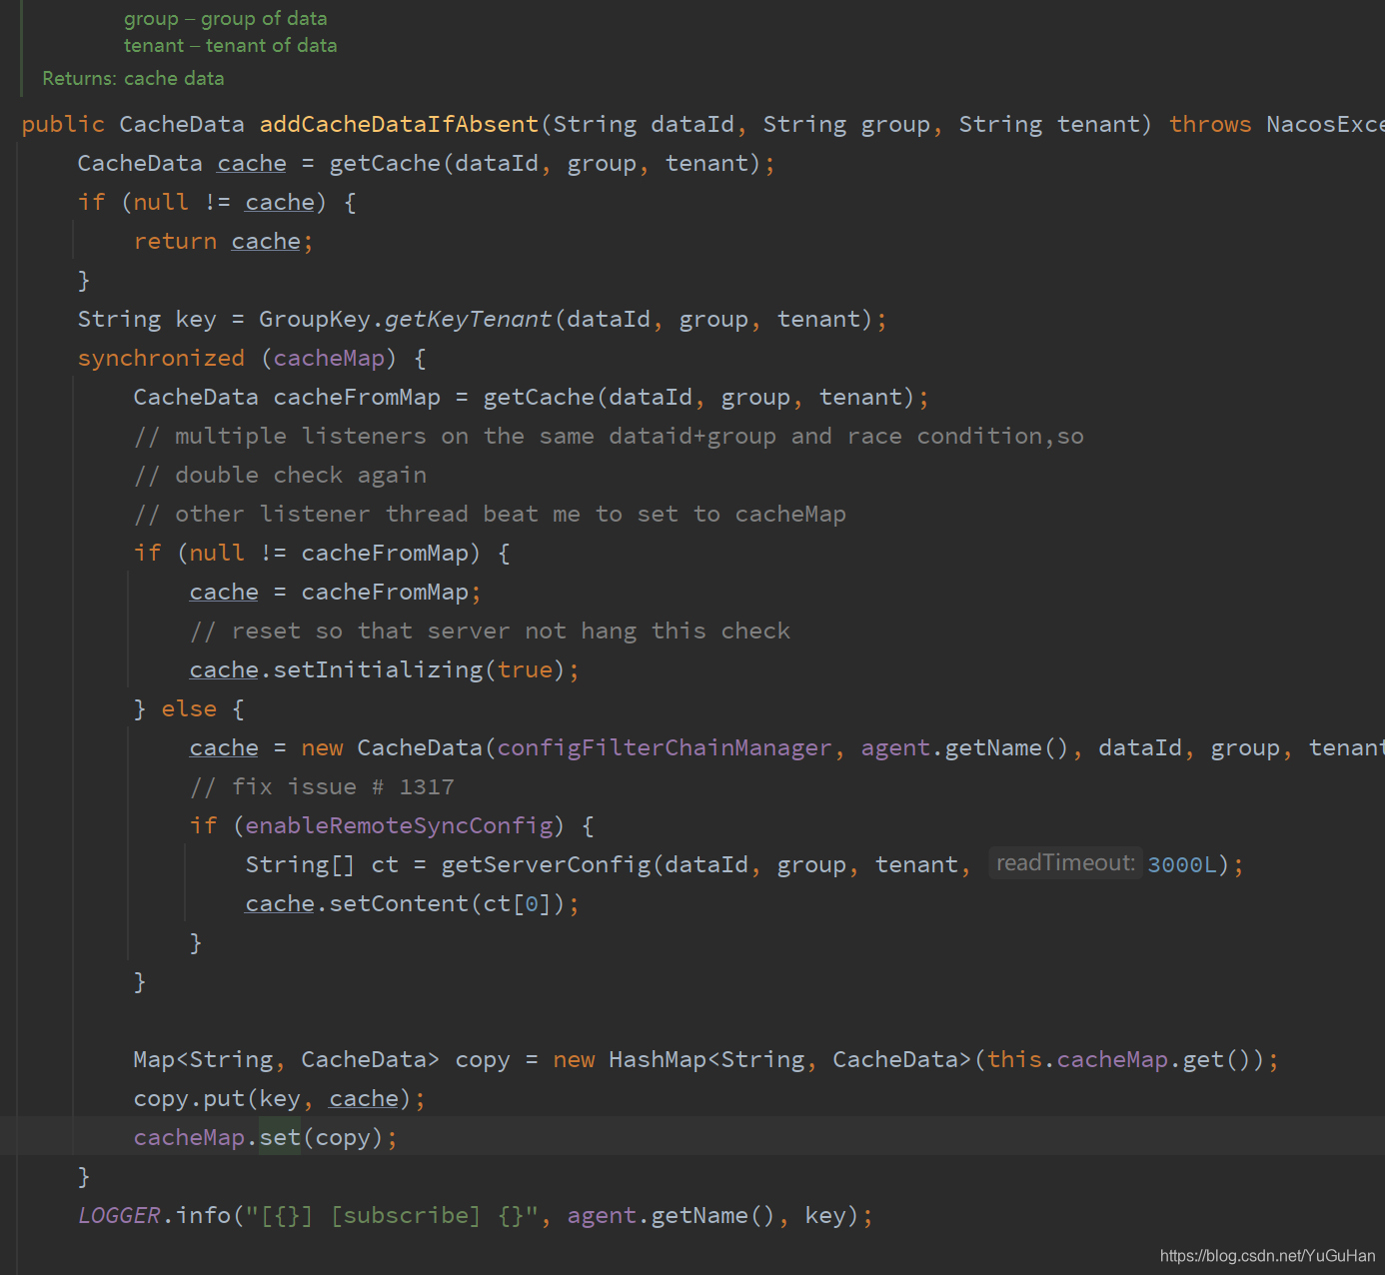
Task: Click the LOGGER constant
Action: coord(119,1215)
